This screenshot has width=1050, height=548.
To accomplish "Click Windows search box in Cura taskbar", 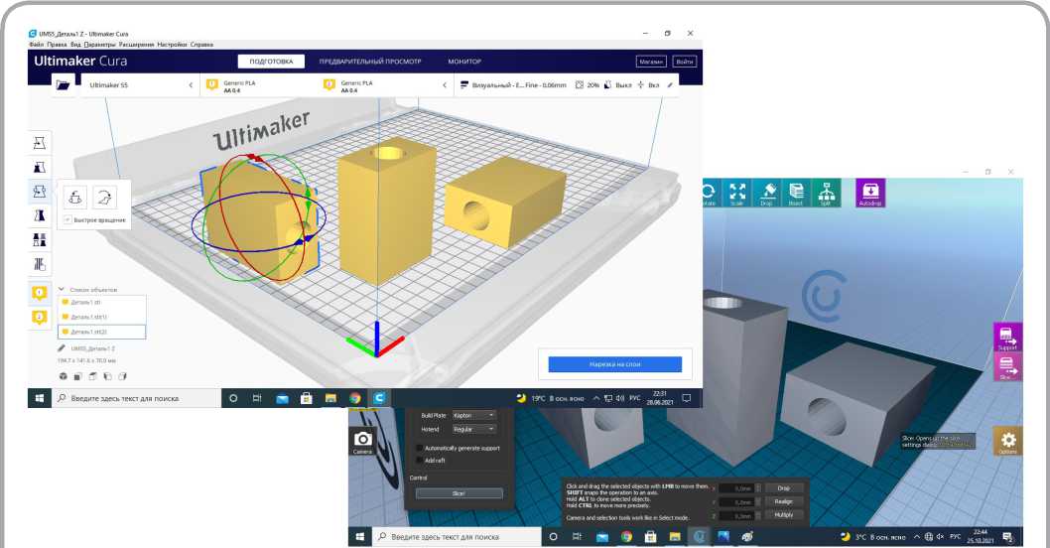I will 137,398.
